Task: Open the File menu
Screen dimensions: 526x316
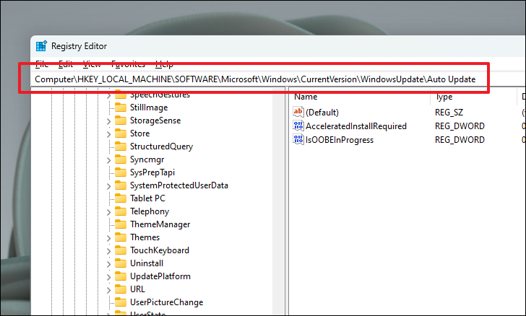Action: pyautogui.click(x=42, y=64)
